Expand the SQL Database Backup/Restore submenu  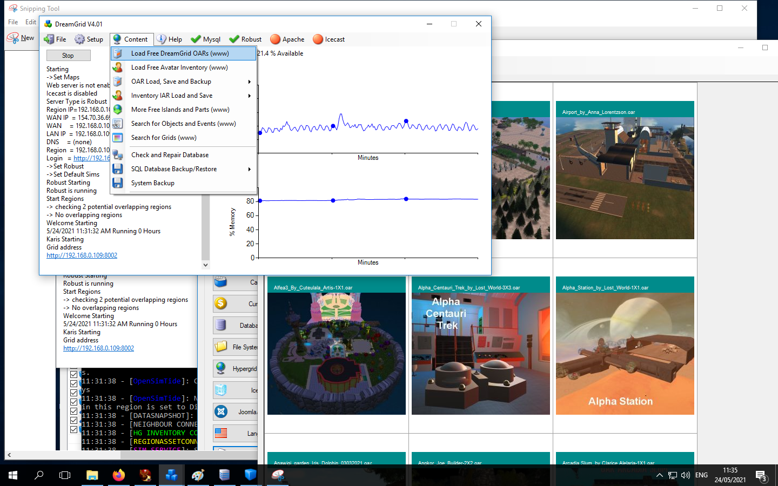pos(183,169)
